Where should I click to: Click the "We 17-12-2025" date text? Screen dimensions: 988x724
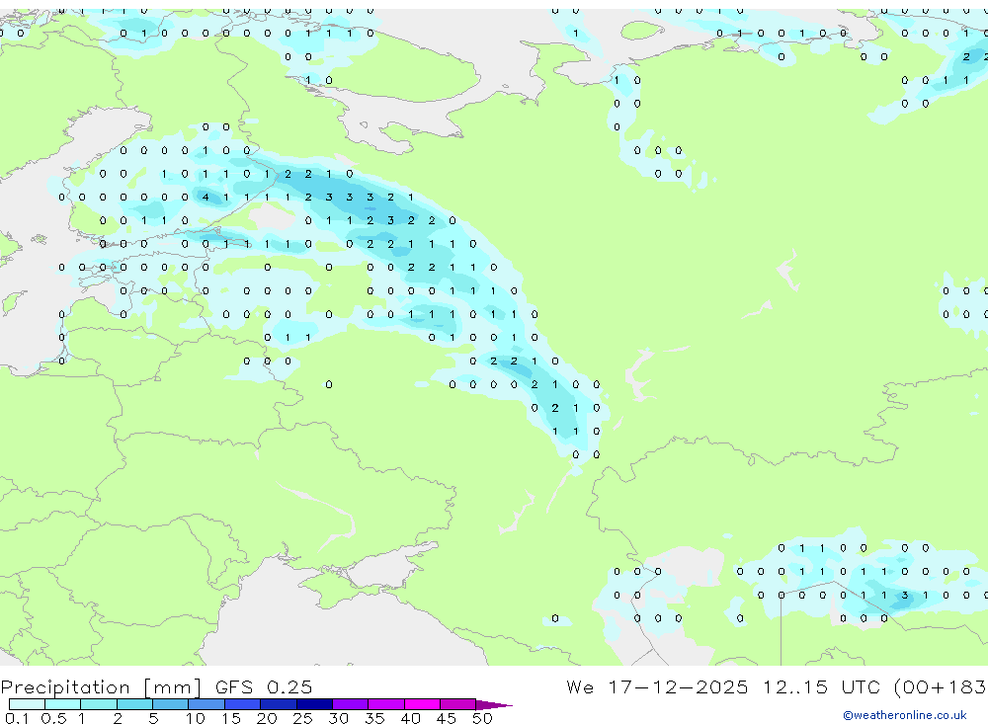click(657, 686)
